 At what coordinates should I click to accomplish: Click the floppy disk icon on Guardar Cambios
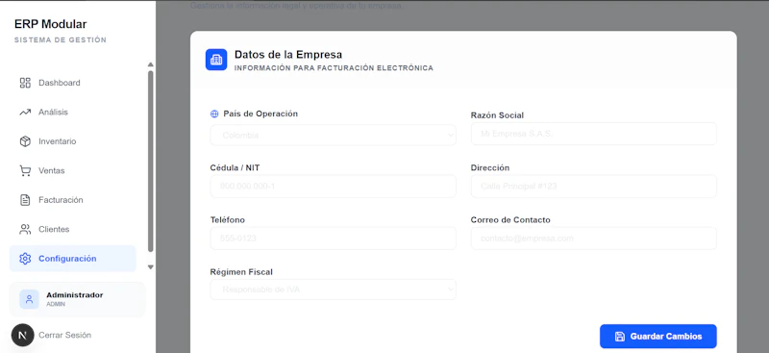tap(620, 337)
